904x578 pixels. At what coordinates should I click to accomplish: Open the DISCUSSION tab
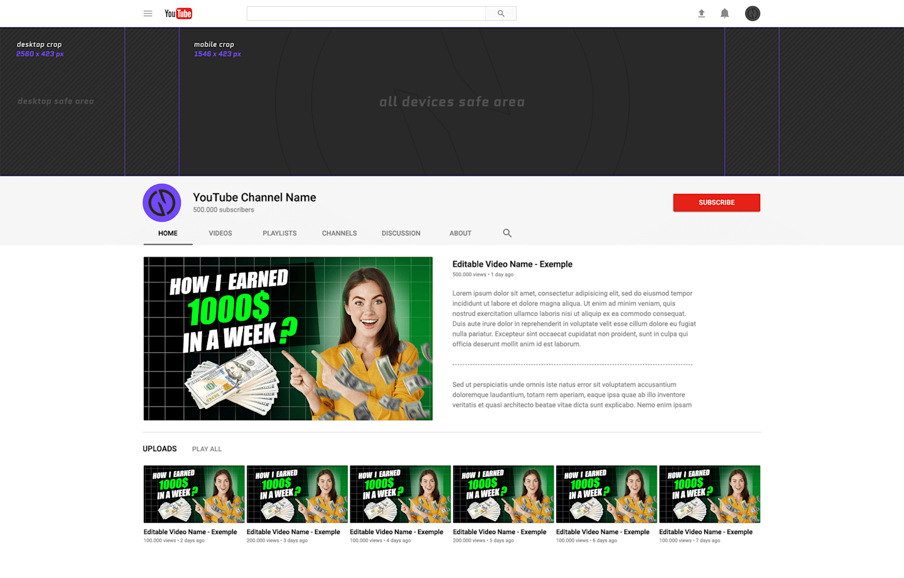pos(401,233)
